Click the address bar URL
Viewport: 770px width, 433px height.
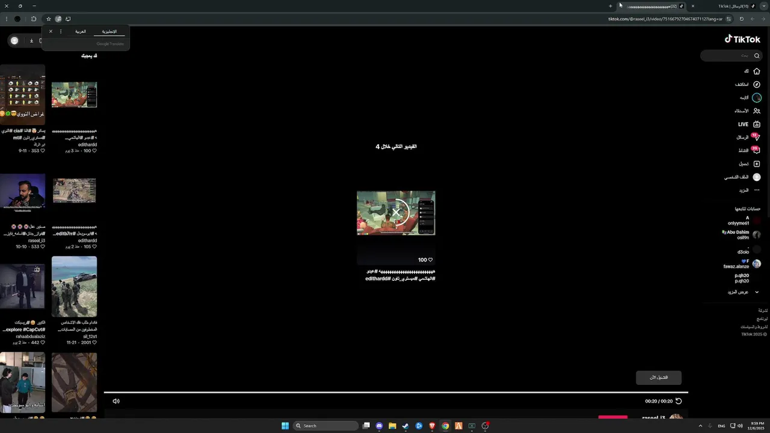pos(665,19)
